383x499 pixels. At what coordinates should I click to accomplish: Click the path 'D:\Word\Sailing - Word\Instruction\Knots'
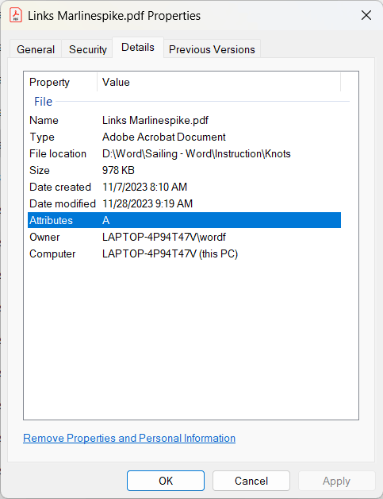pos(197,153)
